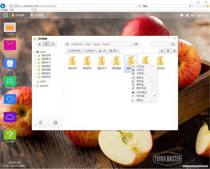The width and height of the screenshot is (210, 169).
Task: Click the file manager search field
Action: tap(159, 44)
